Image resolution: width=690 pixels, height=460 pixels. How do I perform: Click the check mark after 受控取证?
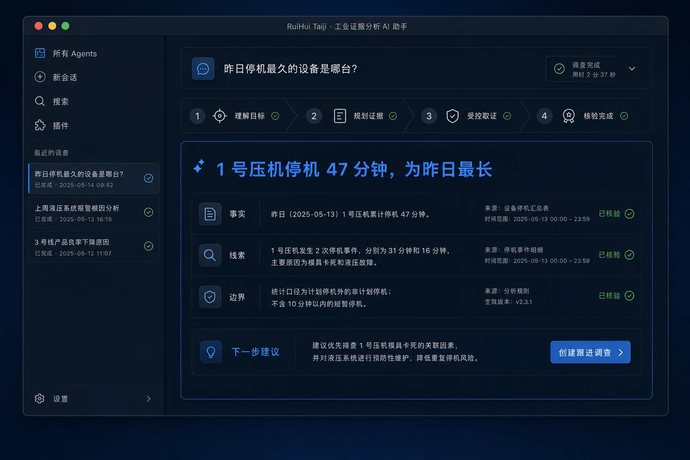pyautogui.click(x=507, y=116)
